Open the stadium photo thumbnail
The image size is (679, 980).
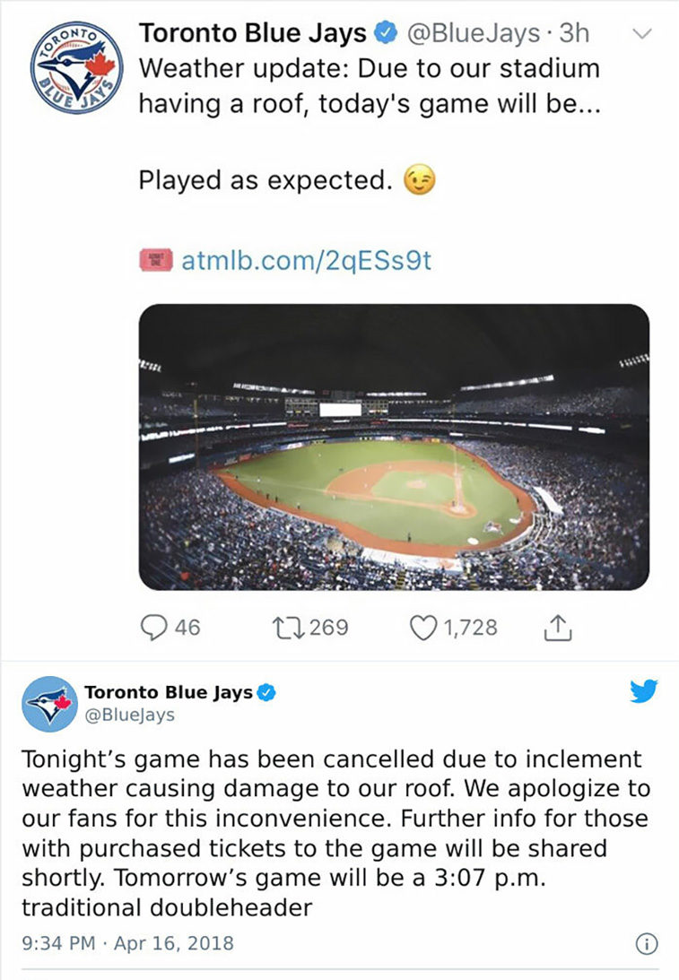394,447
